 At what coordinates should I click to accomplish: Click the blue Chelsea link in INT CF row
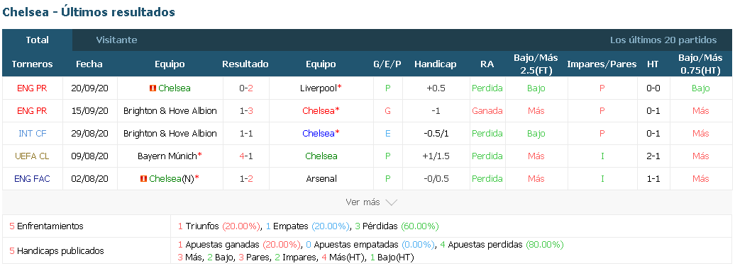[x=319, y=133]
